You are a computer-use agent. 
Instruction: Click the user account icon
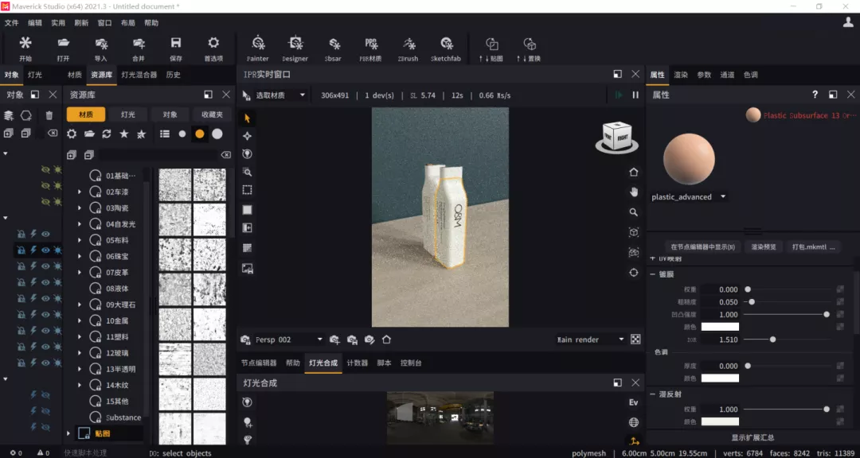[847, 22]
